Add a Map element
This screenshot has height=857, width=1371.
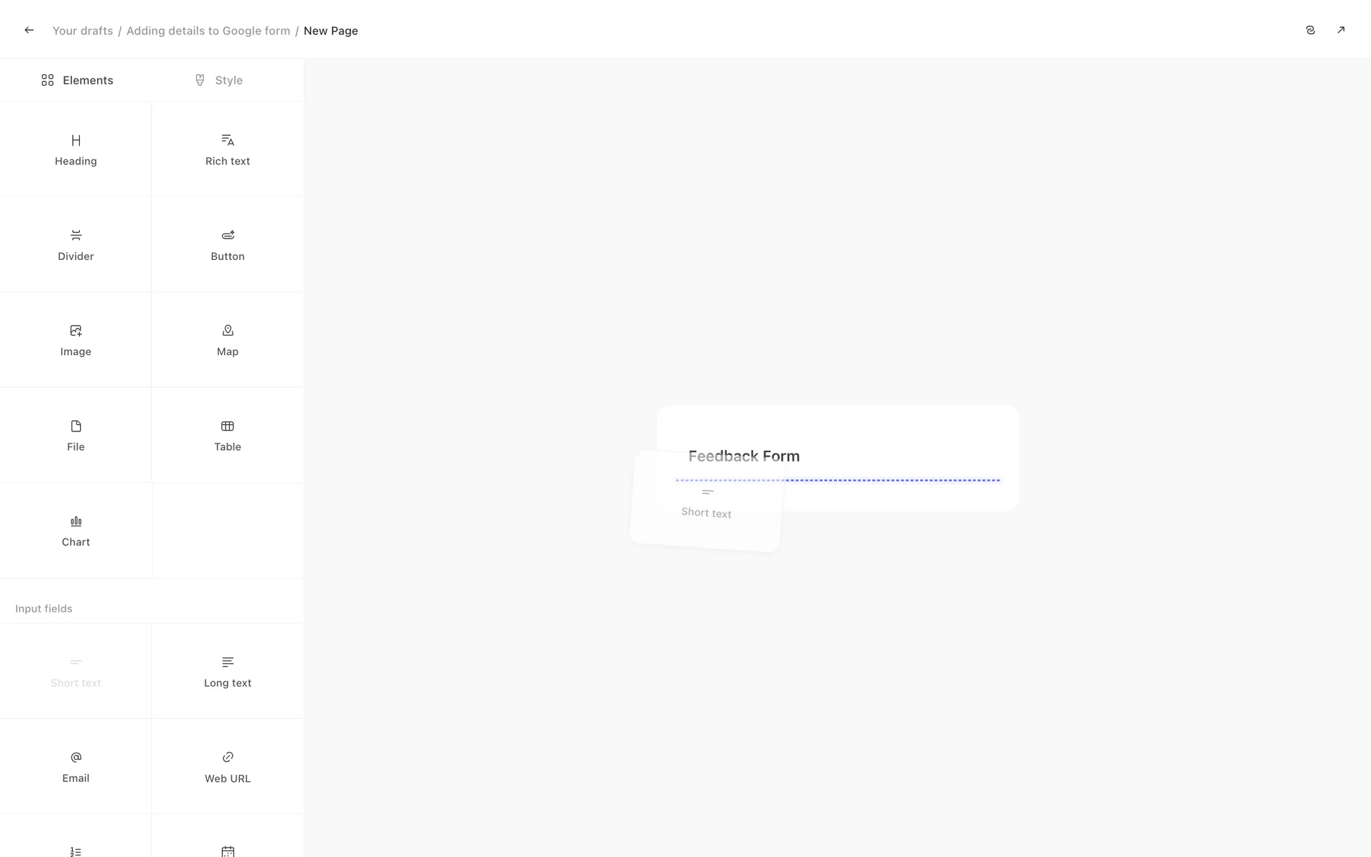227,340
